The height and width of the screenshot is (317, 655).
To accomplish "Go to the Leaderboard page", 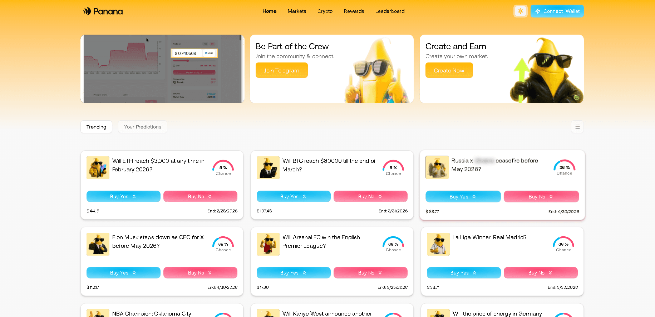I will click(390, 11).
